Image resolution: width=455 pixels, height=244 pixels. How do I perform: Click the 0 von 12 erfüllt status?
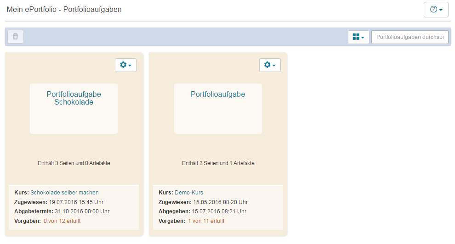coord(65,221)
